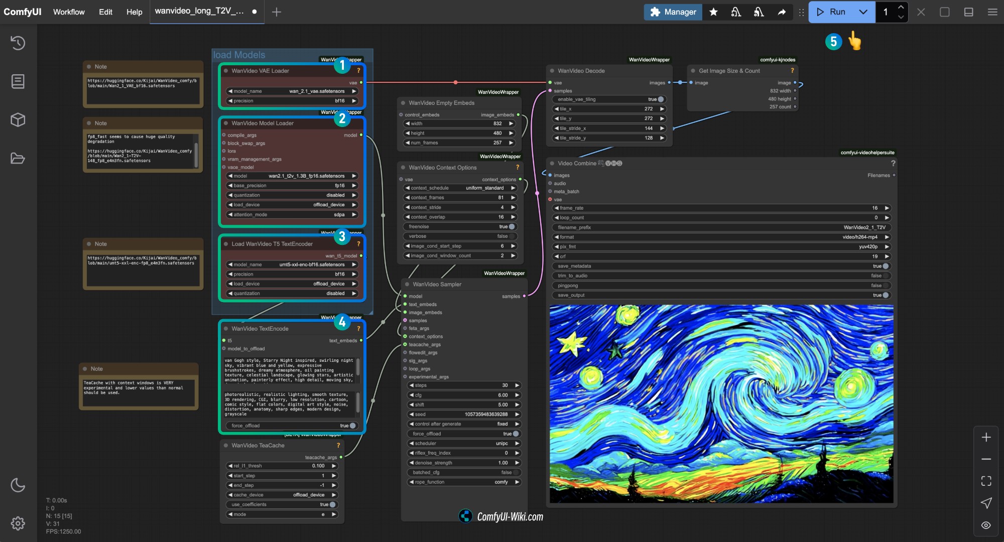
Task: Click the ComfyUI logo text
Action: pyautogui.click(x=23, y=12)
